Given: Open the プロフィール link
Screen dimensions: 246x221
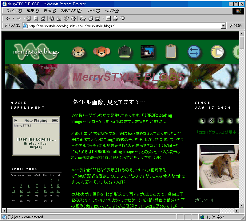Looking at the screenshot, I should click(205, 200).
